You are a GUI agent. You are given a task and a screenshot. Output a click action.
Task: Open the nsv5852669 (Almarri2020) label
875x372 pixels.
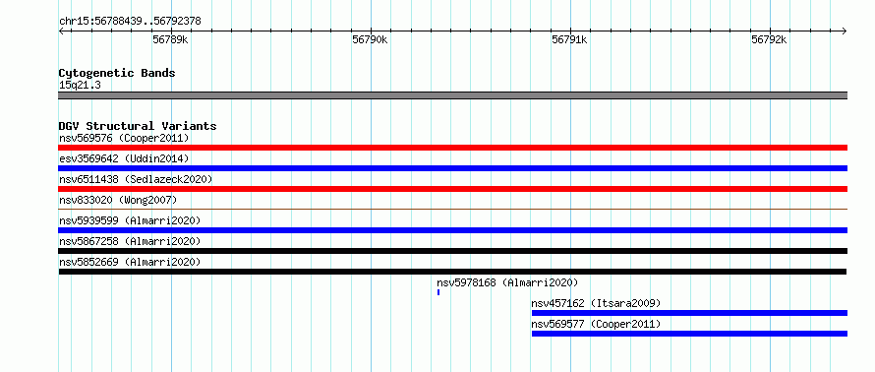130,262
